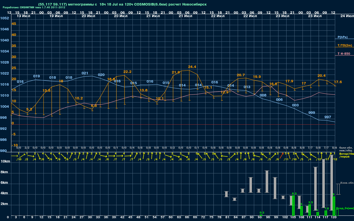Click the 997 pressure value label
The height and width of the screenshot is (221, 354).
pyautogui.click(x=328, y=117)
